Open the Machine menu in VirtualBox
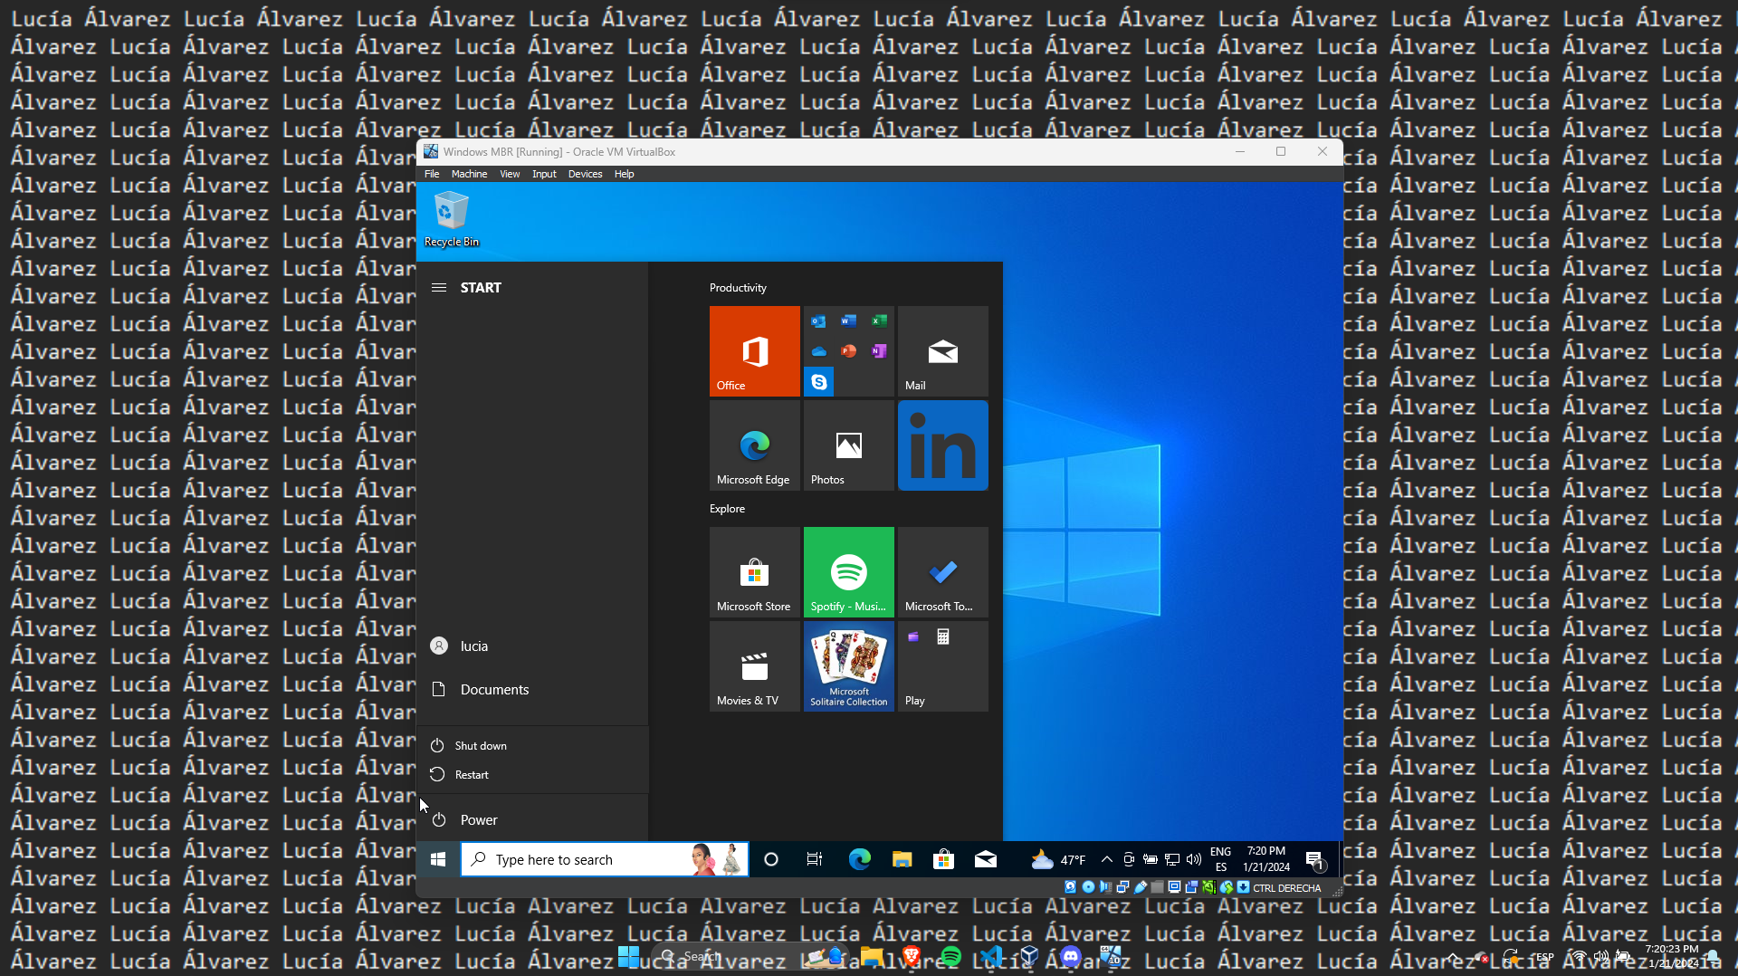Viewport: 1738px width, 976px height. pyautogui.click(x=469, y=174)
